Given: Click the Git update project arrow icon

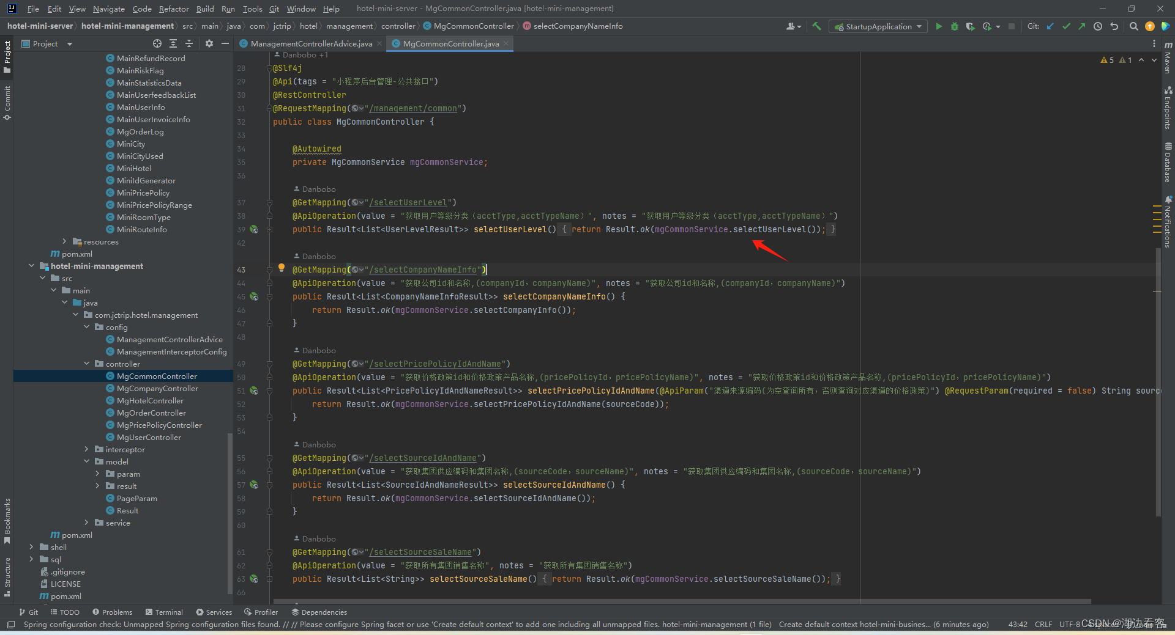Looking at the screenshot, I should tap(1050, 26).
